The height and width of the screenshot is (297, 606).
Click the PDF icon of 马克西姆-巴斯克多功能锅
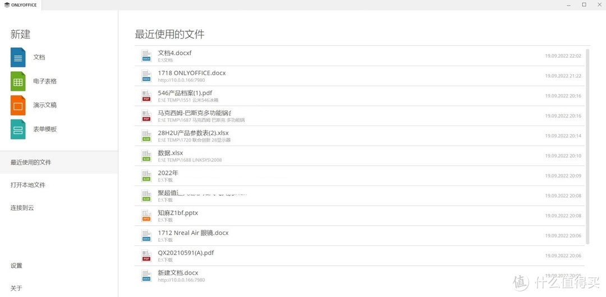point(146,116)
